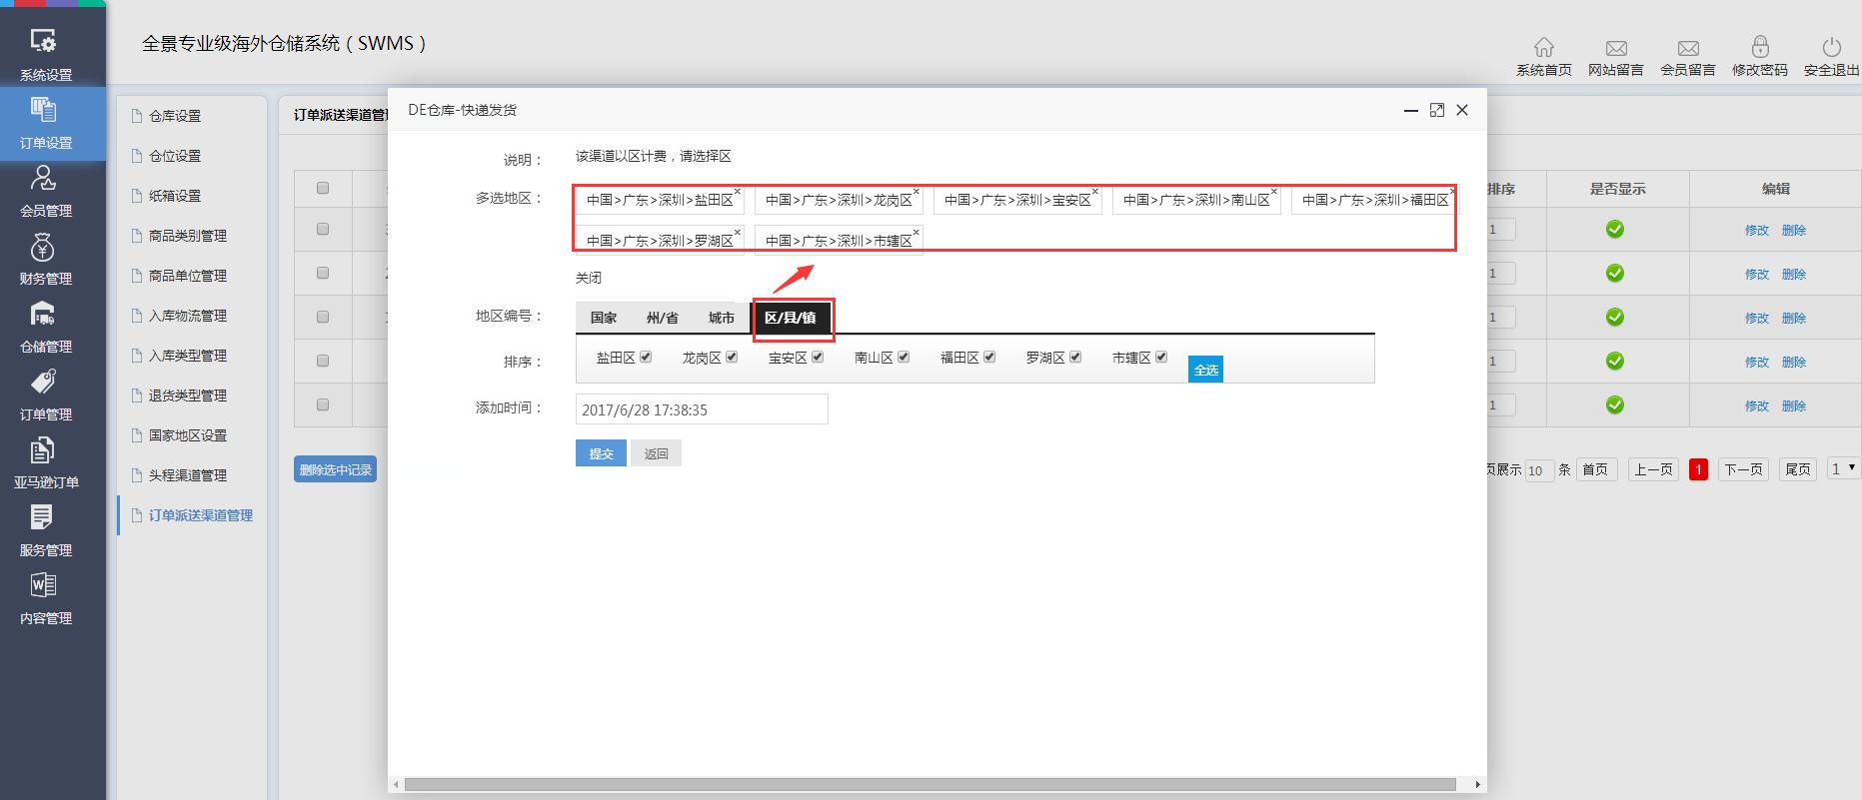Remove the 市辖区 region tag
Viewport: 1862px width, 800px height.
pyautogui.click(x=917, y=232)
